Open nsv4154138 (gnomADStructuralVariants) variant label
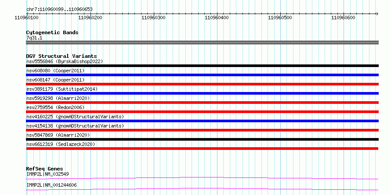 [x=75, y=126]
